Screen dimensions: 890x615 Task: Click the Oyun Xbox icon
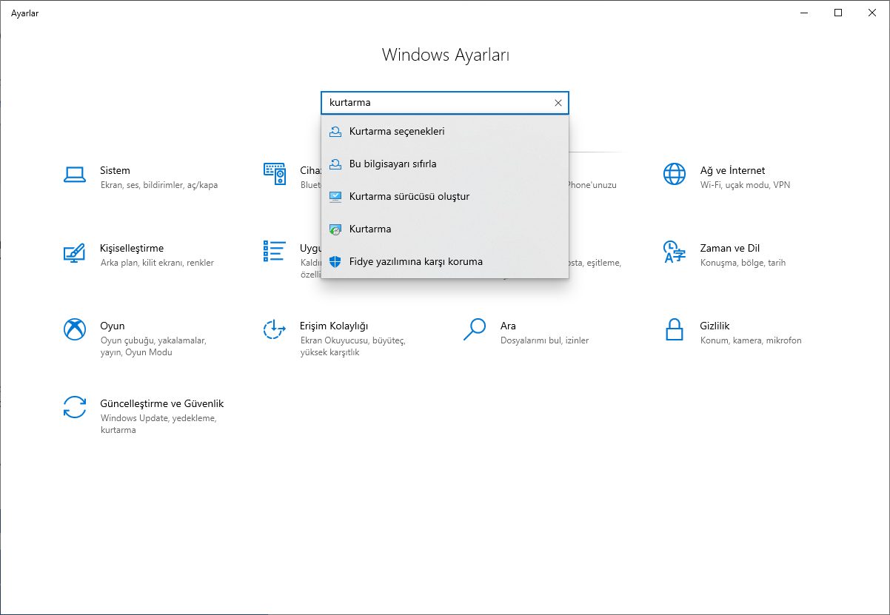[75, 329]
